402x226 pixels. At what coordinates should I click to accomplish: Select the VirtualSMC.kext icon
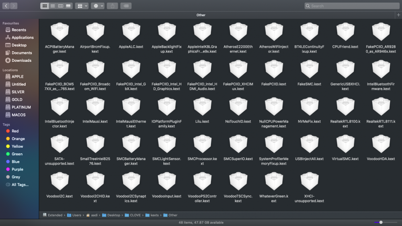tap(345, 144)
